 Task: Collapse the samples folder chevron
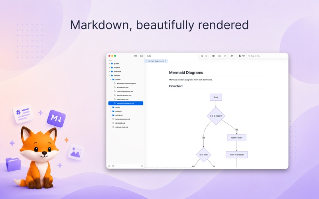click(109, 76)
